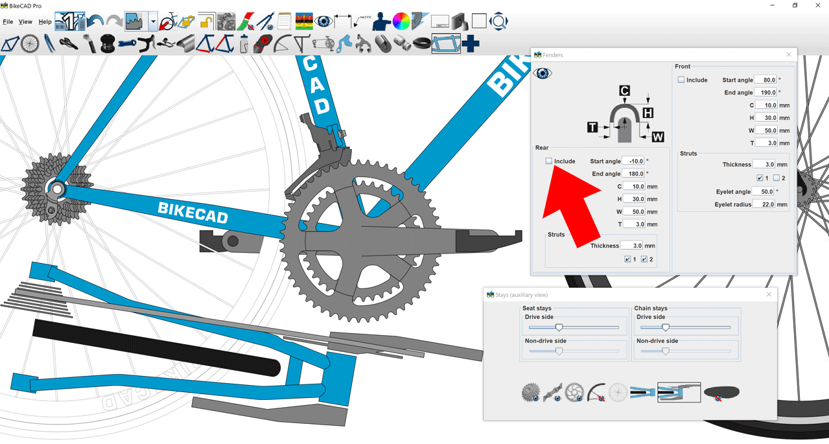The image size is (829, 444).
Task: Click Front Start angle field
Action: (765, 80)
